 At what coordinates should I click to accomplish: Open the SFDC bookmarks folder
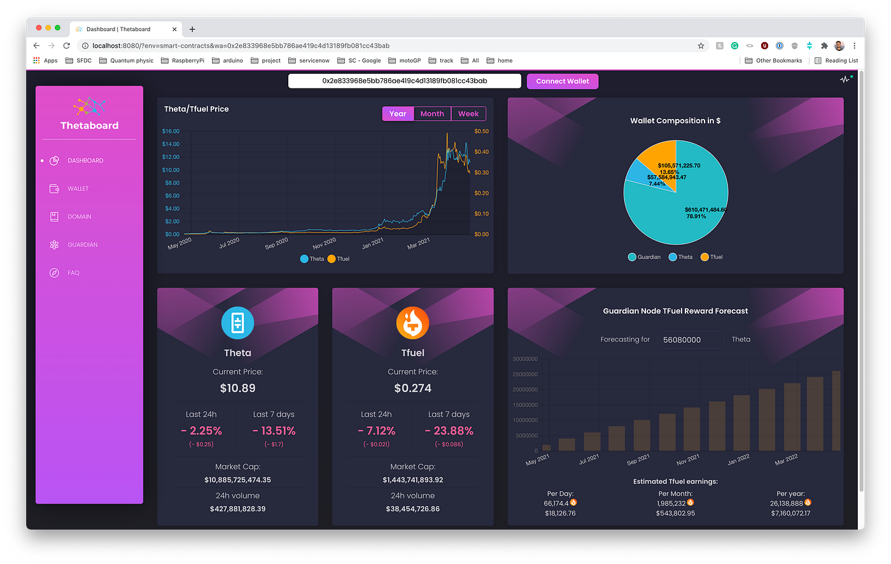tap(78, 60)
